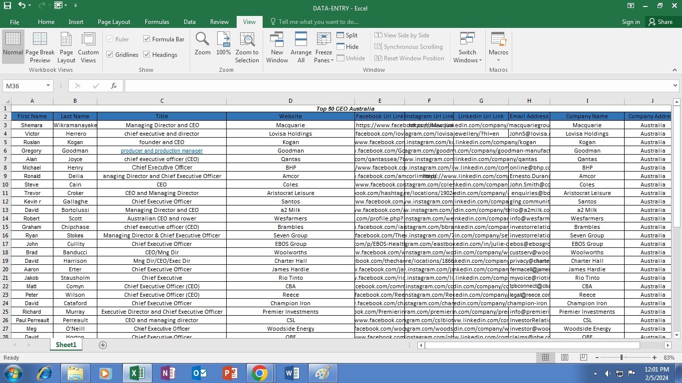Viewport: 682px width, 383px height.
Task: Click the Undo arrow icon
Action: (21, 5)
